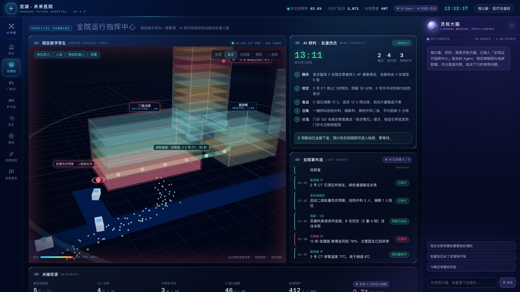Click the check icon beside 腾床

click(297, 75)
